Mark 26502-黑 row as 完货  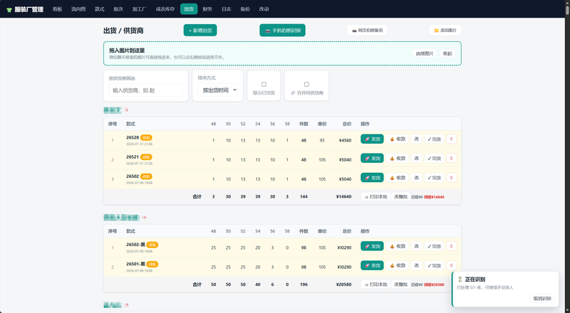tap(434, 246)
